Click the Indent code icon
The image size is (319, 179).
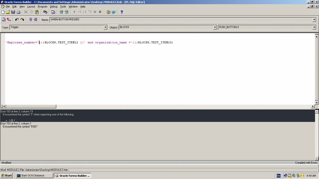30,19
